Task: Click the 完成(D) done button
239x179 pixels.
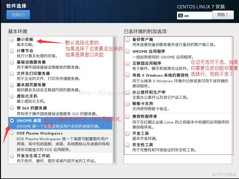Action: click(18, 15)
